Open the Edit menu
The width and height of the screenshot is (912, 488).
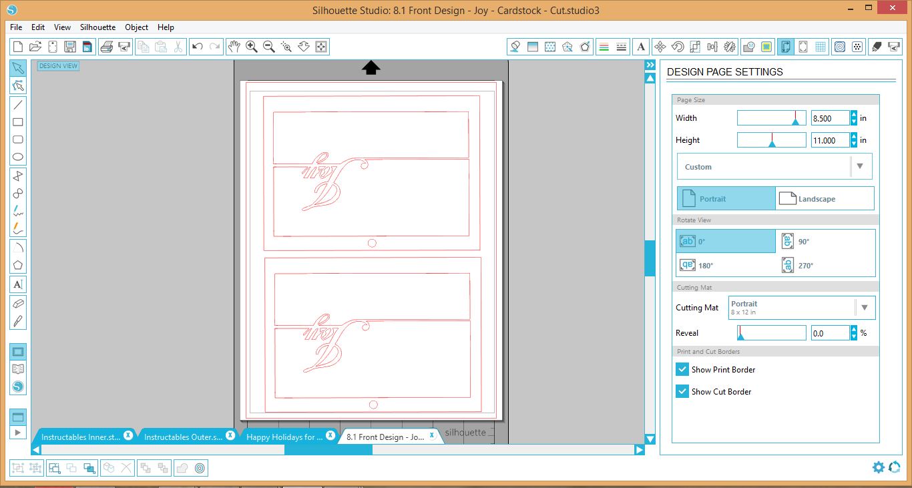pyautogui.click(x=38, y=27)
